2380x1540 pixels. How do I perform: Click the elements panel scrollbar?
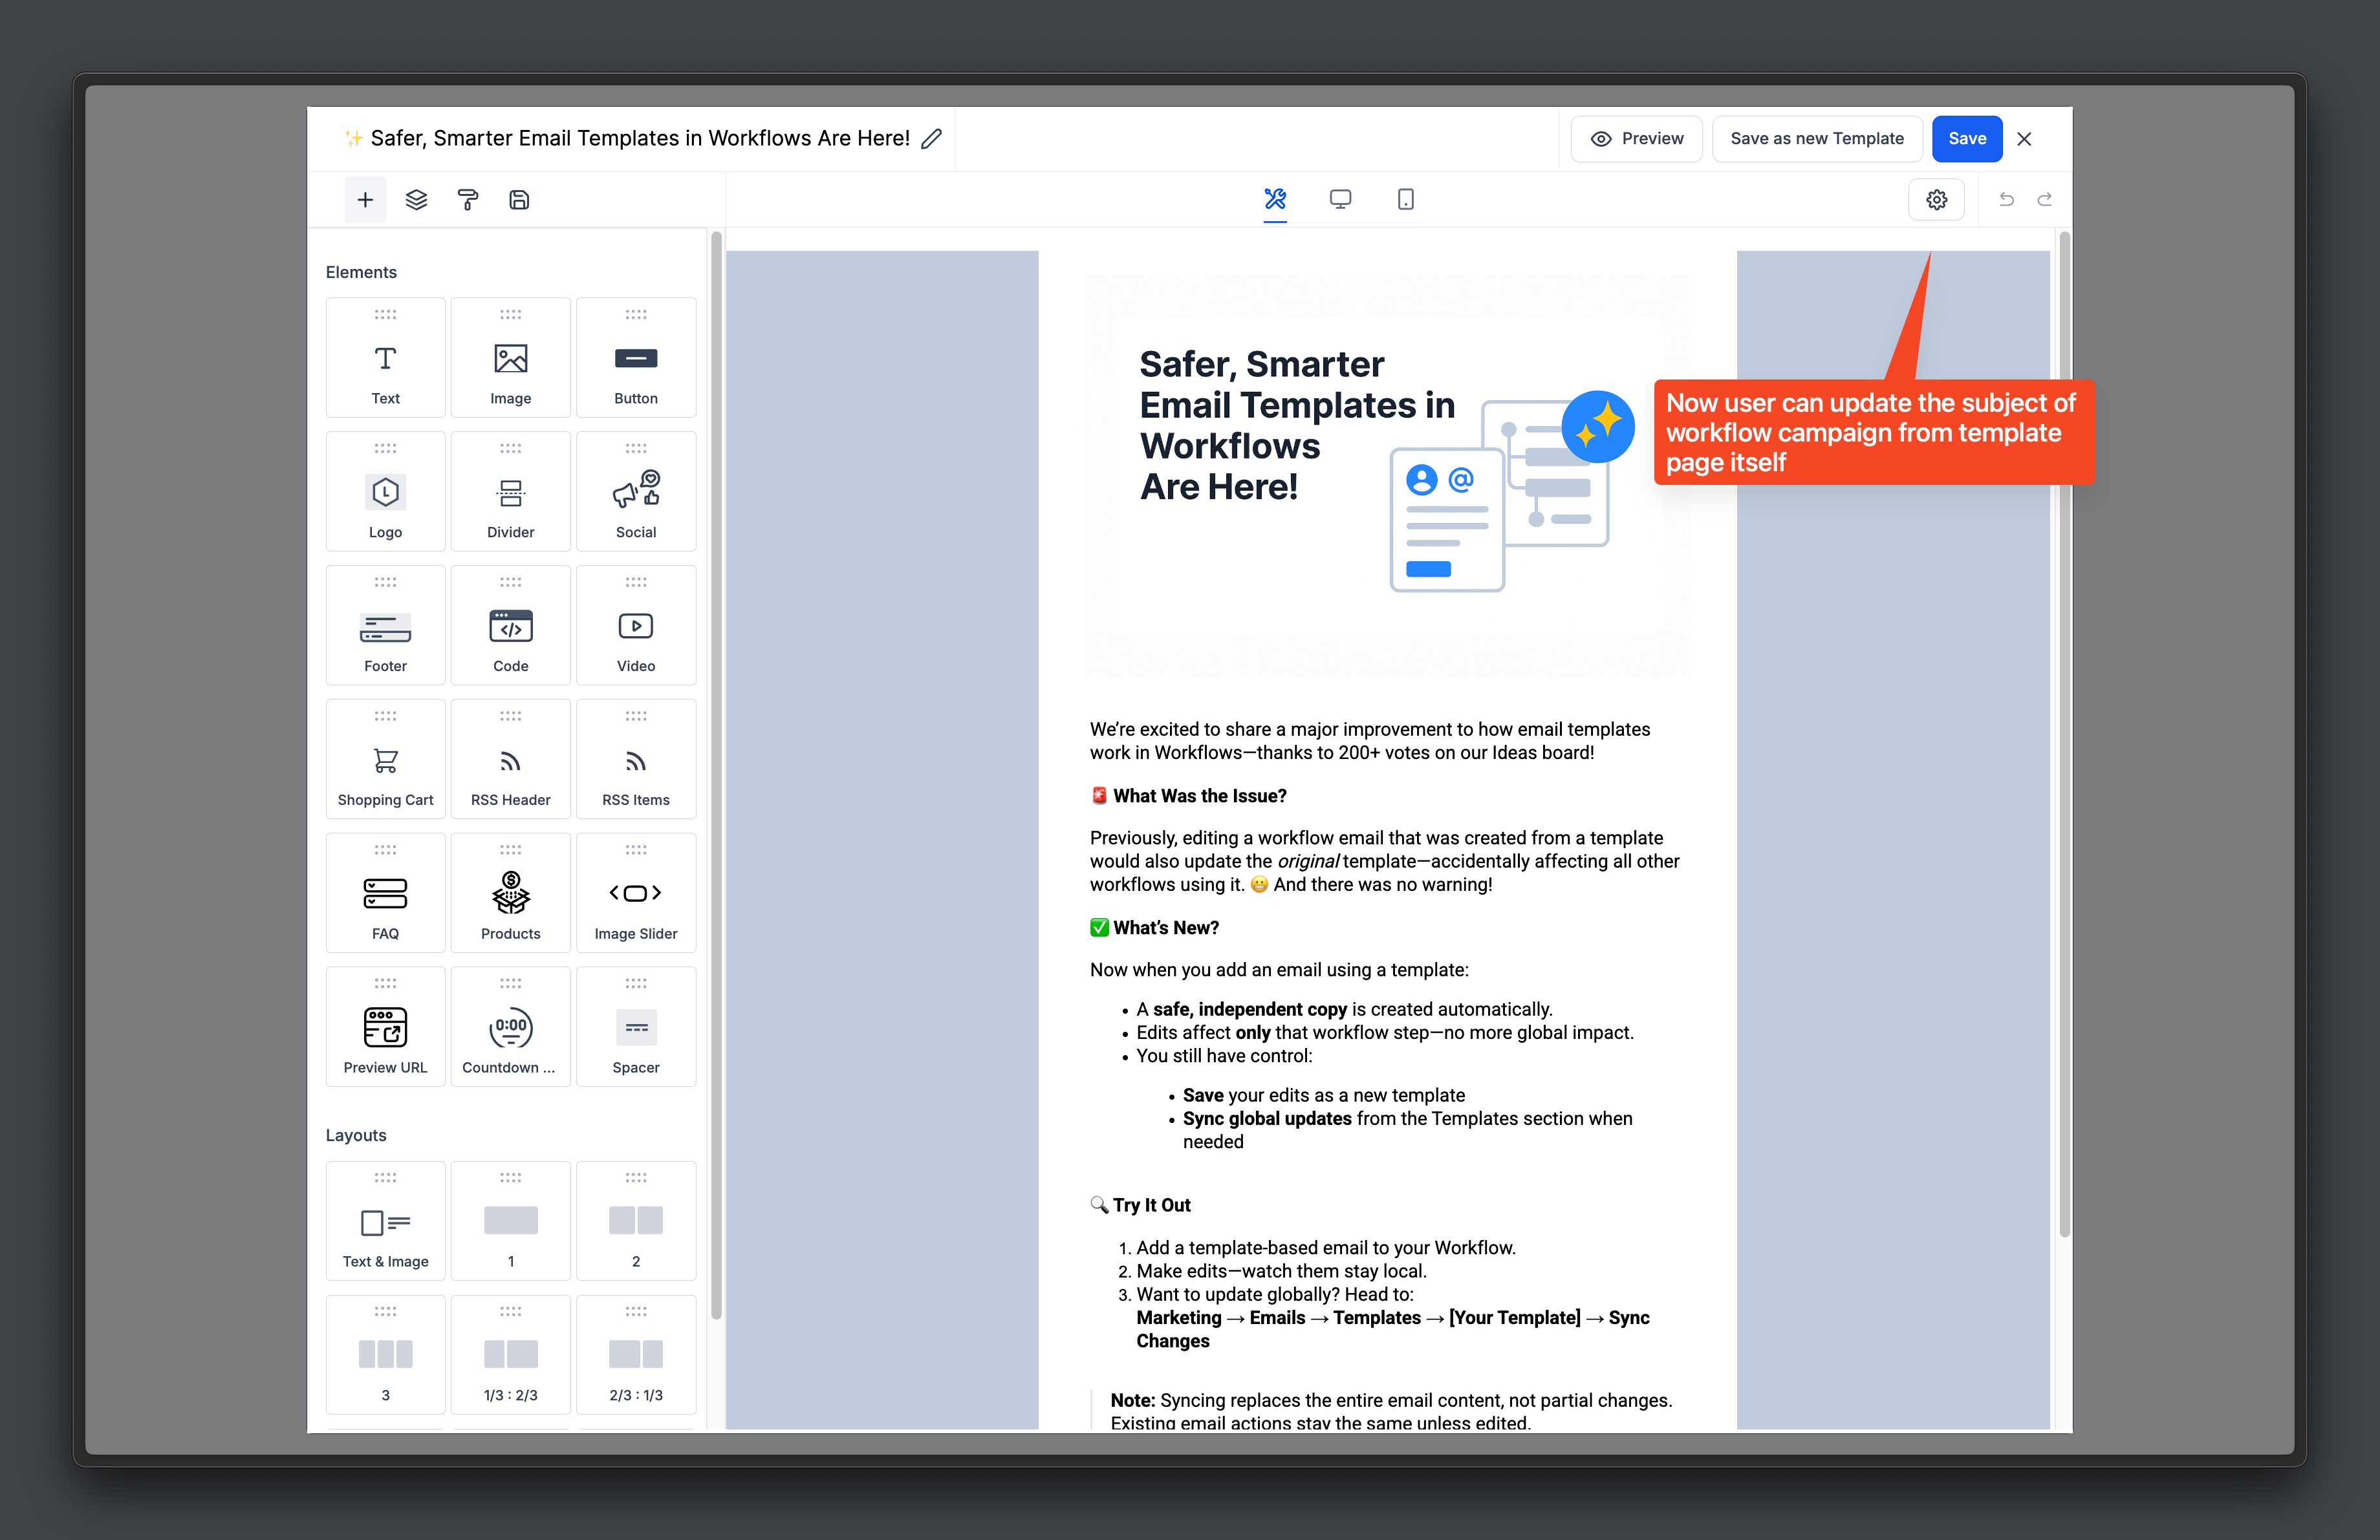[716, 775]
